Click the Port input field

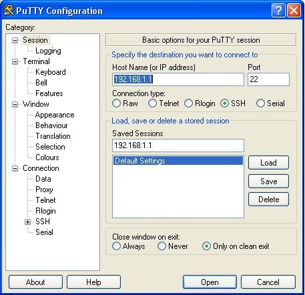268,79
